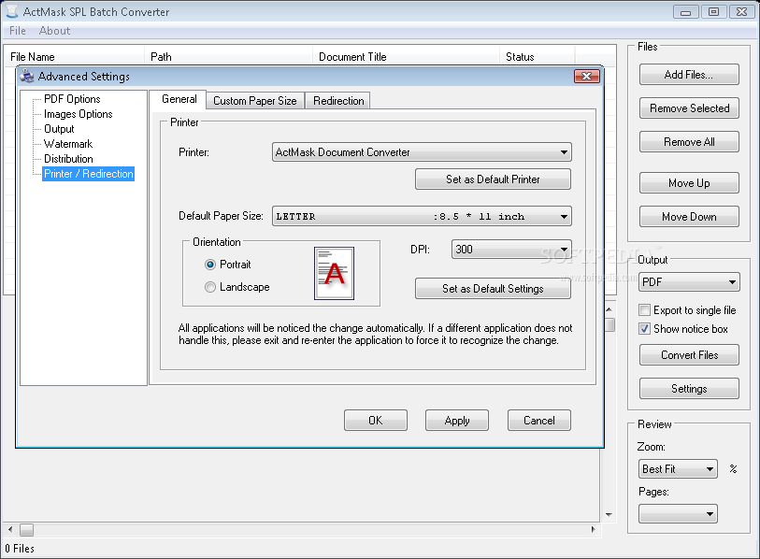
Task: Click horizontal scrollbar right arrow
Action: coord(594,530)
